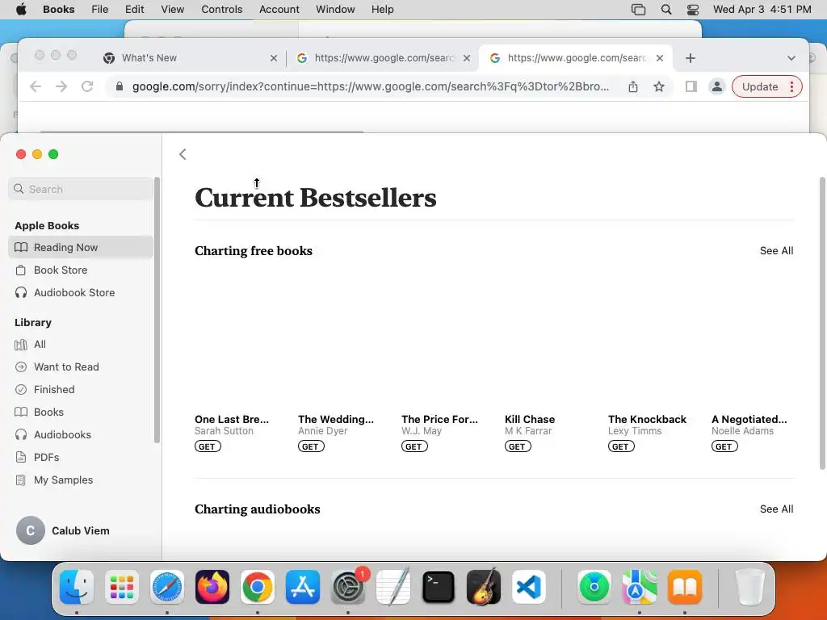Show the Finished collection
This screenshot has width=827, height=620.
pyautogui.click(x=81, y=390)
